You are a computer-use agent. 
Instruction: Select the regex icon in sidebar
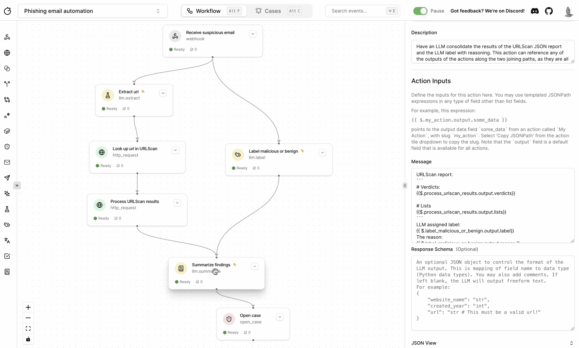point(7,115)
